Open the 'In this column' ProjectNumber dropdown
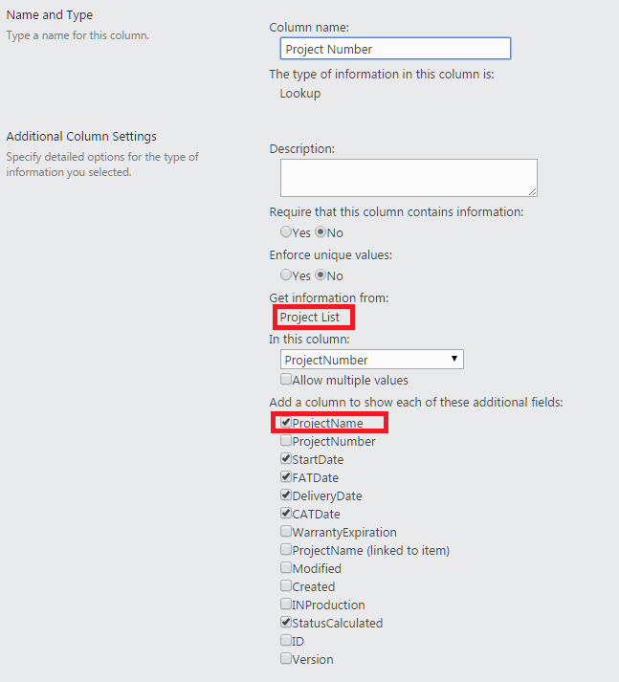Viewport: 619px width, 682px height. tap(372, 360)
